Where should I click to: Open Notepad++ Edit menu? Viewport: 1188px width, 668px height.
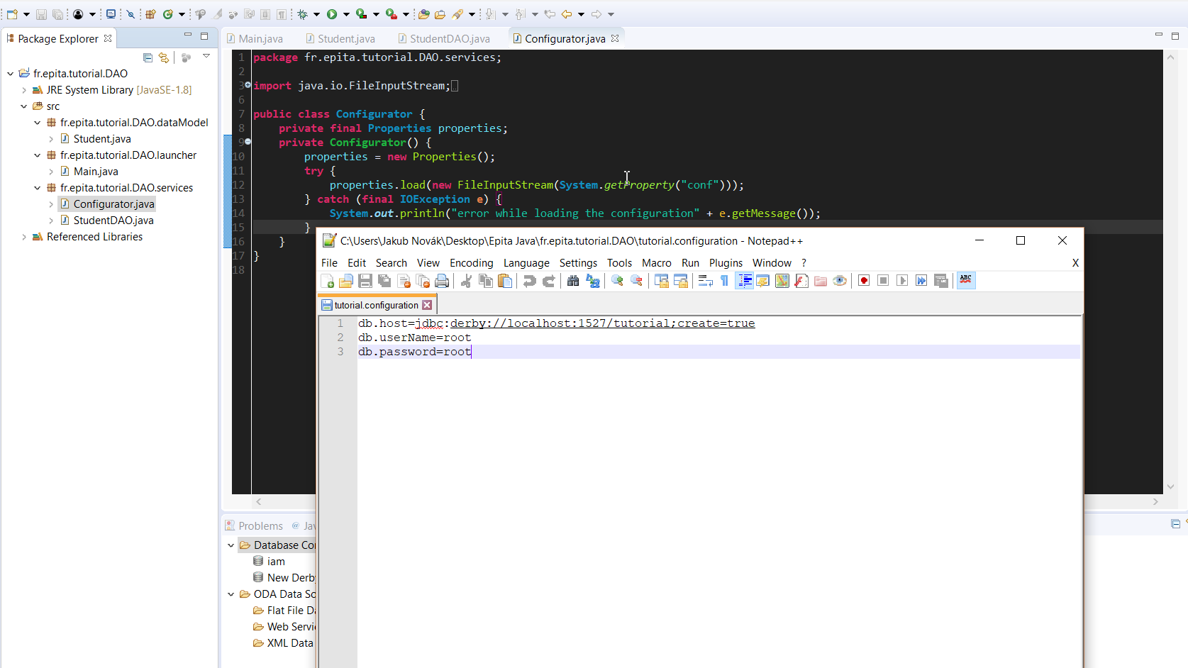357,263
